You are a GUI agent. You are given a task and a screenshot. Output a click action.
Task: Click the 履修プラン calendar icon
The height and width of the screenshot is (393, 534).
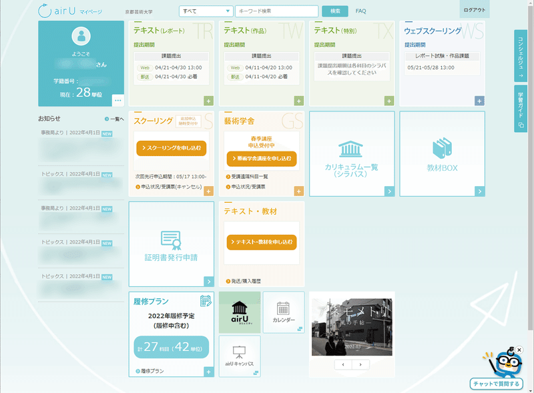click(x=206, y=301)
